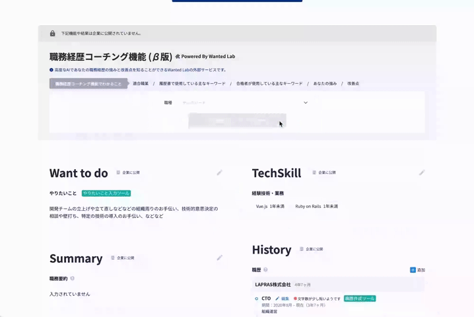The width and height of the screenshot is (474, 317).
Task: Edit the TechSkill section via pencil icon
Action: 422,173
